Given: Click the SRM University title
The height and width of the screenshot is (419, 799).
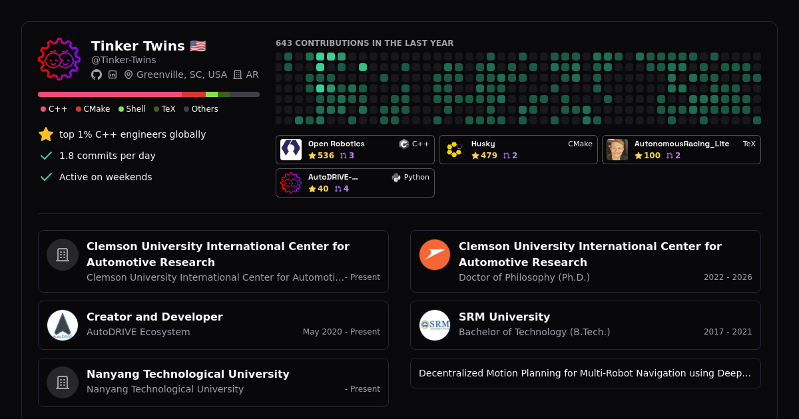Looking at the screenshot, I should (504, 317).
